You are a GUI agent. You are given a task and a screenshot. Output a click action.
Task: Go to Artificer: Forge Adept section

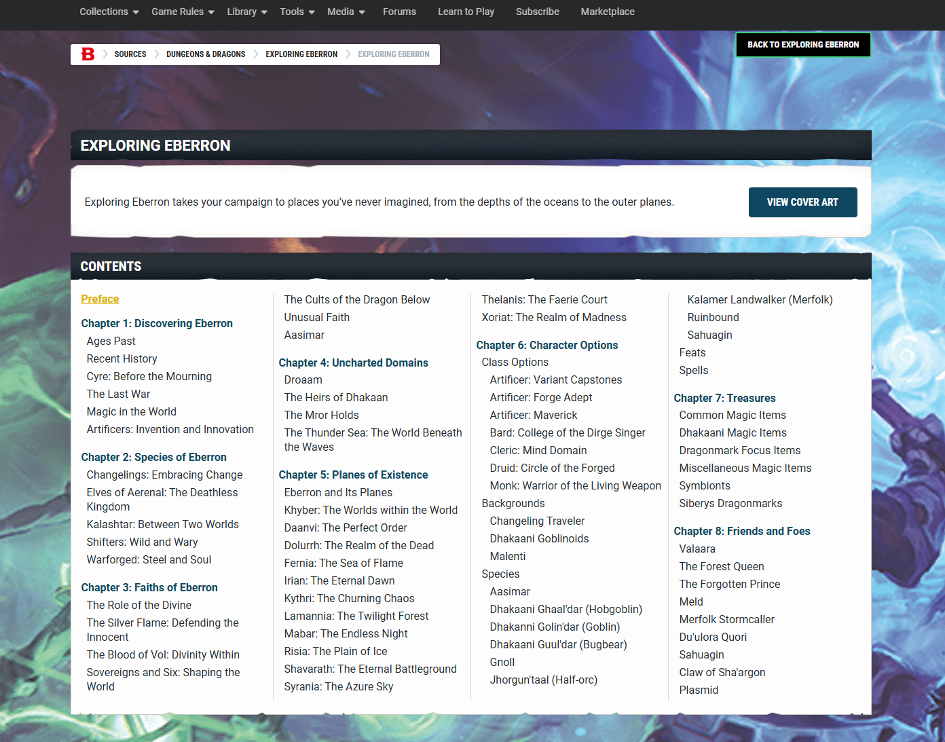540,398
